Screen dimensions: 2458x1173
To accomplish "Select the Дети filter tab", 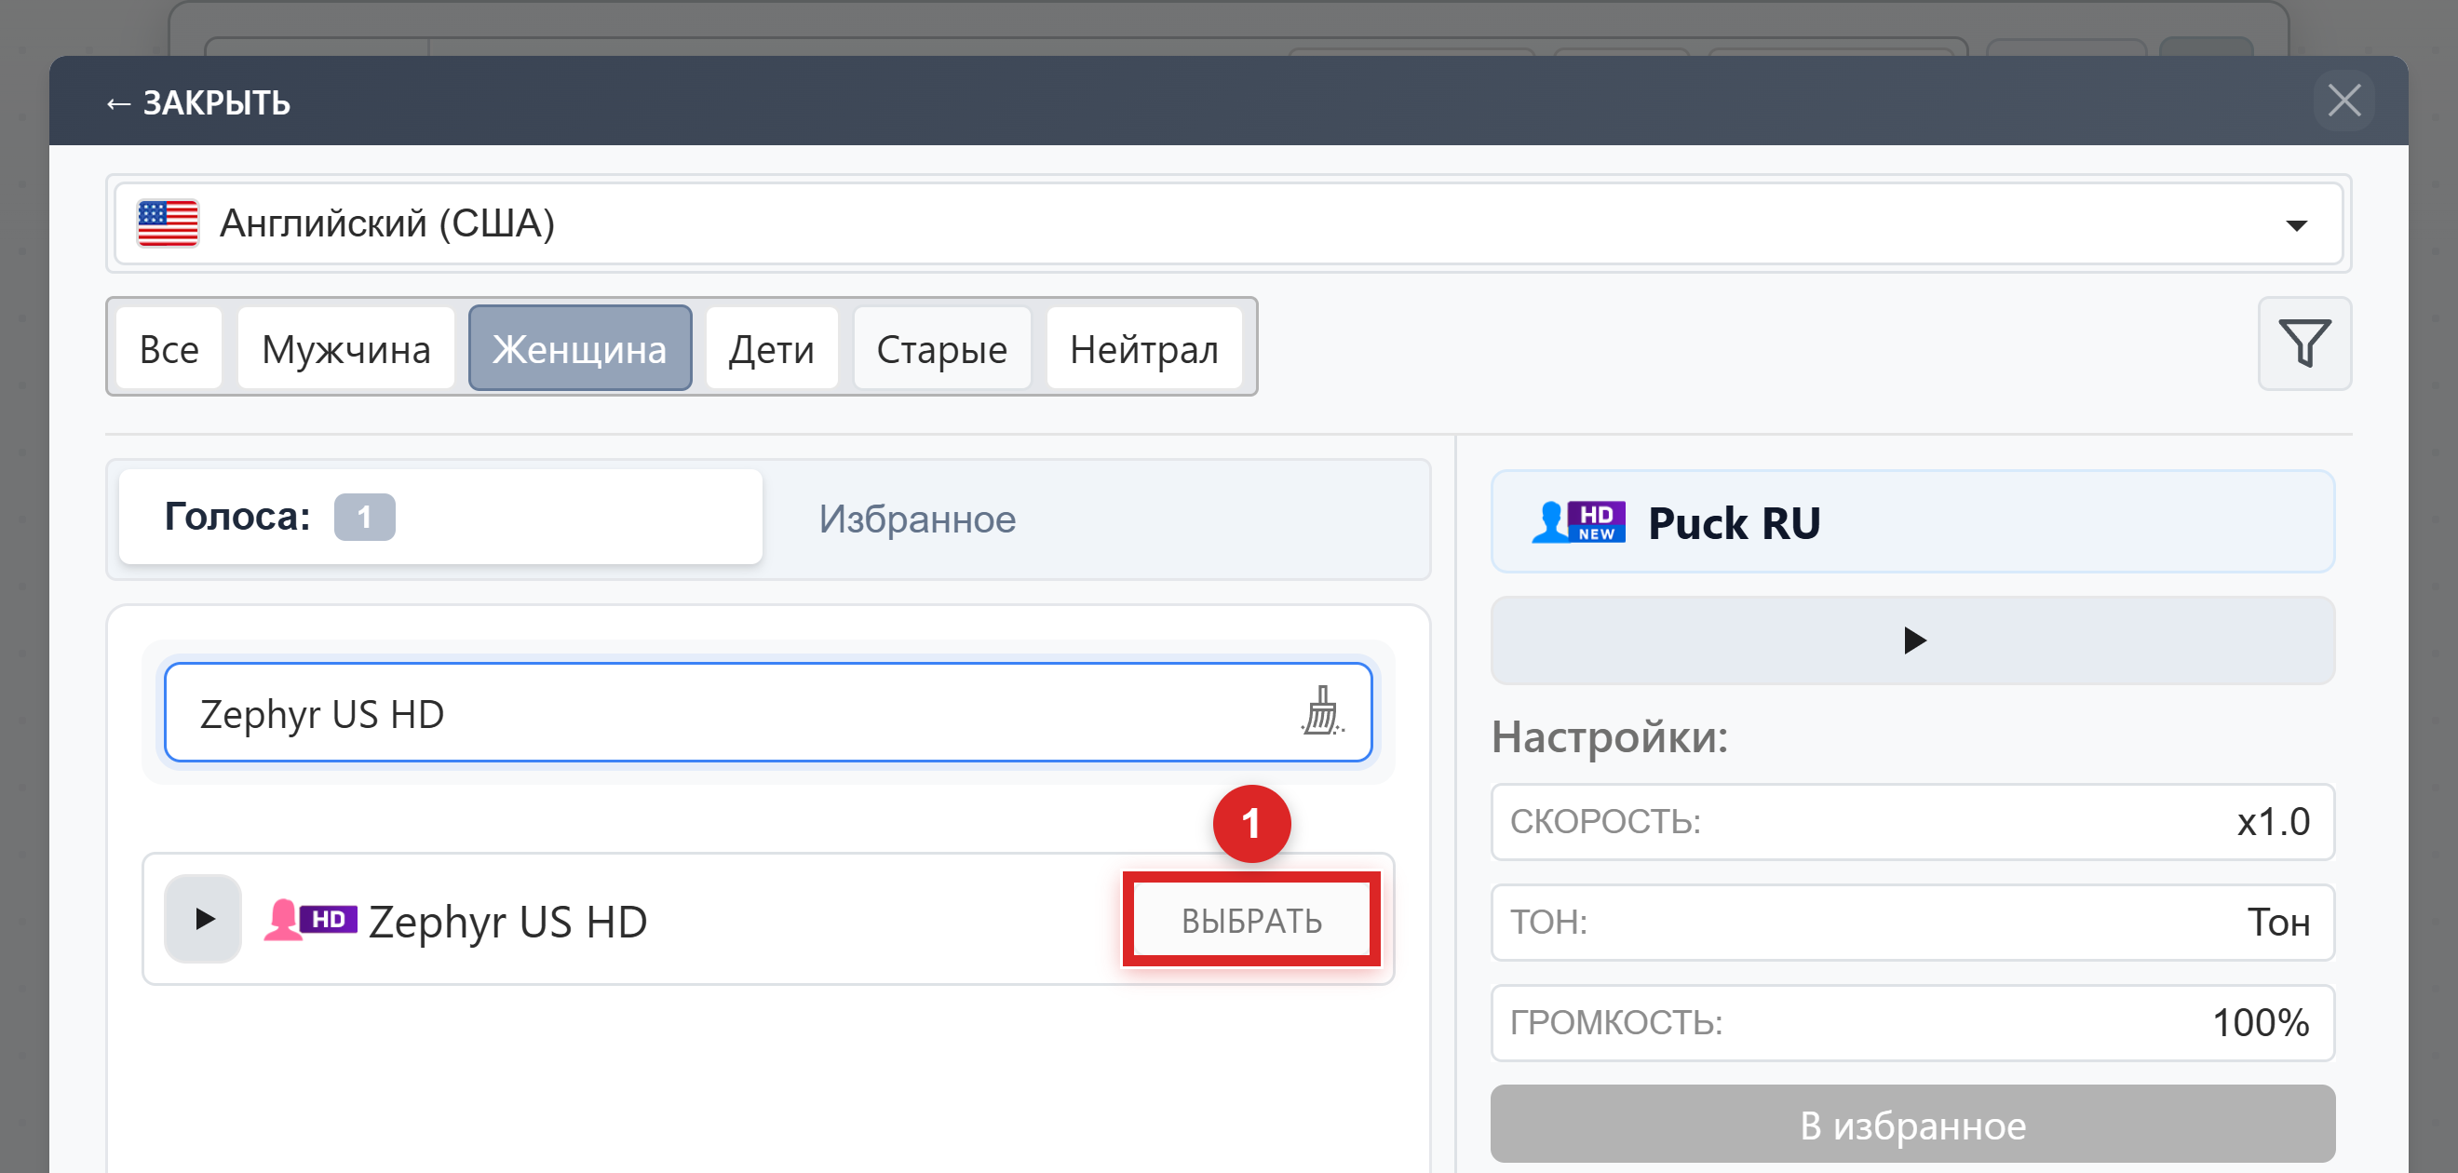I will click(x=771, y=348).
